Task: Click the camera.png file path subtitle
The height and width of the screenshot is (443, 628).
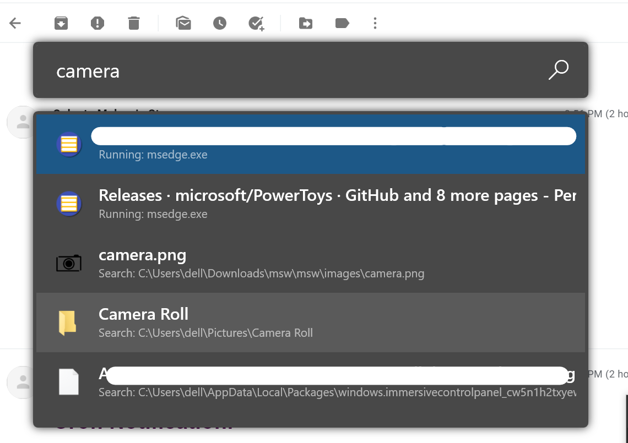Action: coord(261,274)
